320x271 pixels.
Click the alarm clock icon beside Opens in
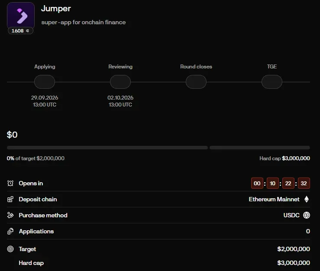[x=10, y=183]
